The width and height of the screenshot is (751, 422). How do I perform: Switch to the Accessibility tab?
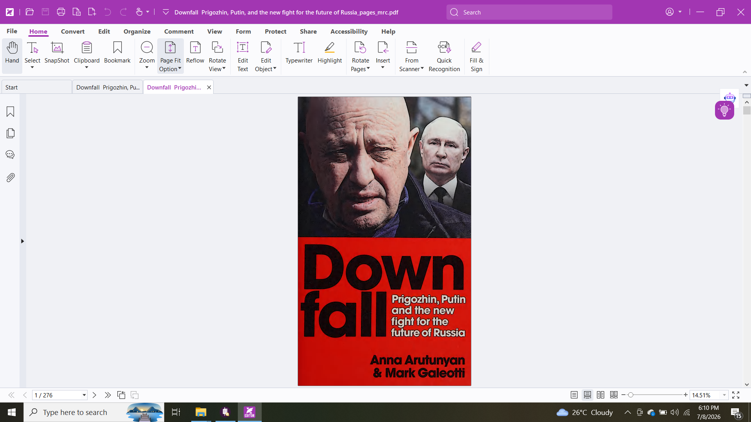(349, 31)
